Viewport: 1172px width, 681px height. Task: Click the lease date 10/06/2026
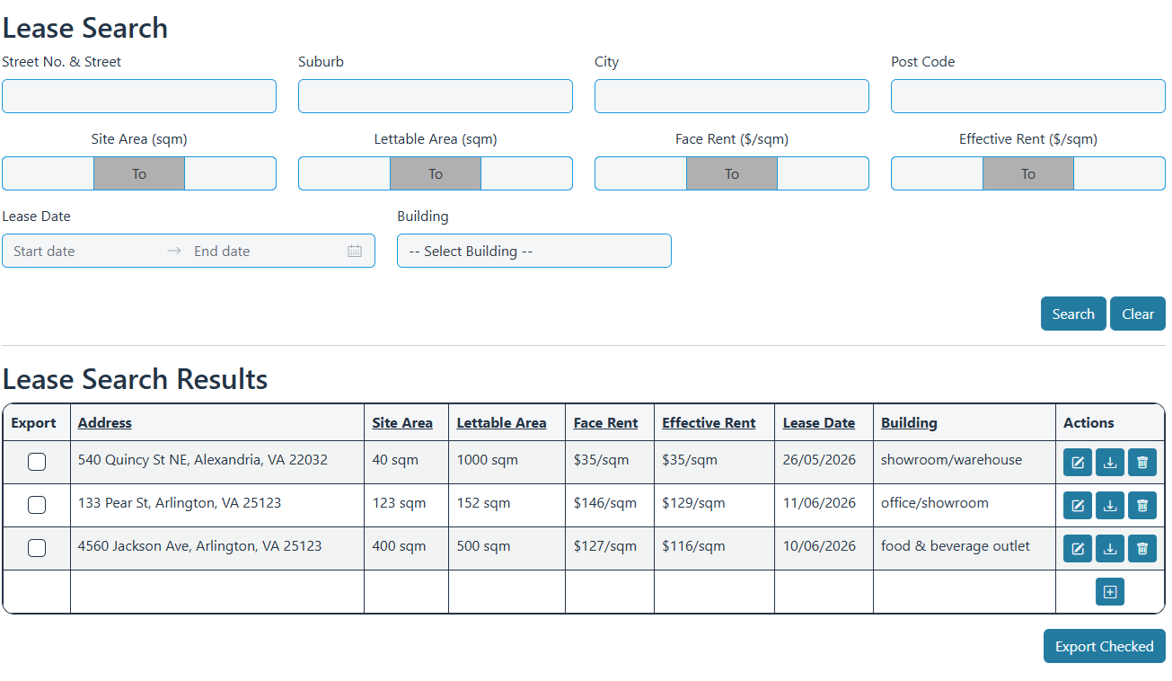coord(819,546)
